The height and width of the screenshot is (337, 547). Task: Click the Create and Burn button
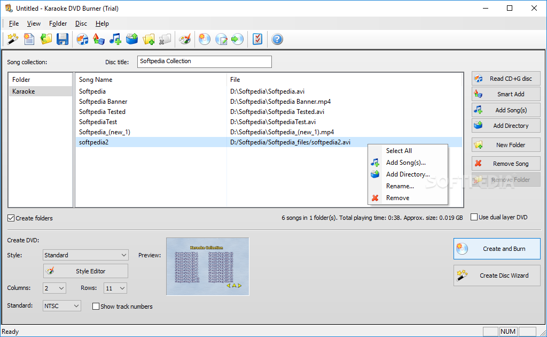[x=497, y=249]
